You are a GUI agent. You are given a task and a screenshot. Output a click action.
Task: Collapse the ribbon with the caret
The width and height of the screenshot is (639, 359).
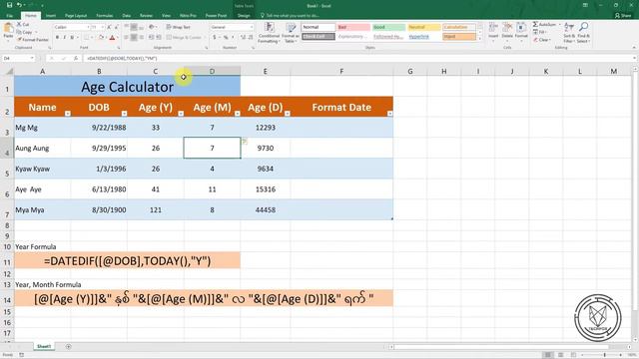[x=634, y=48]
